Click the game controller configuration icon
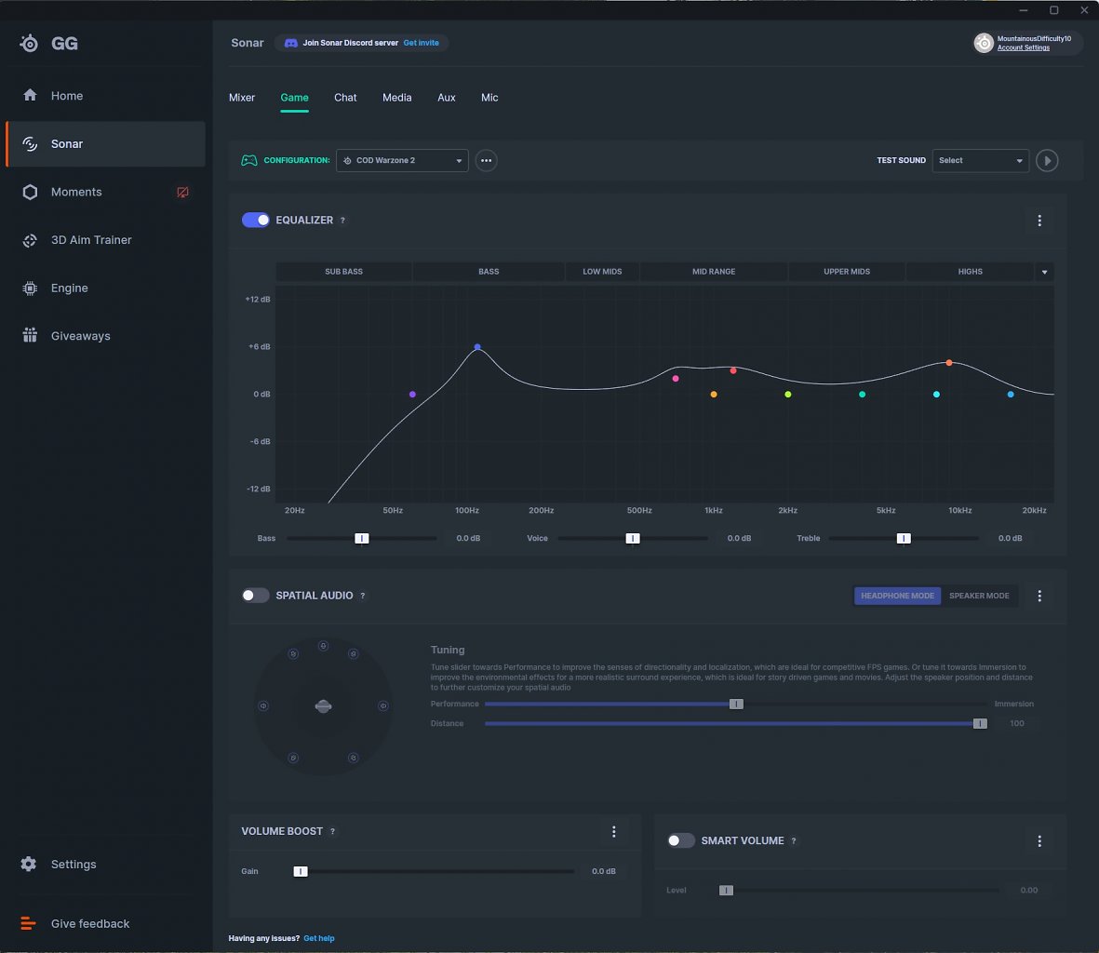The image size is (1099, 953). click(248, 160)
